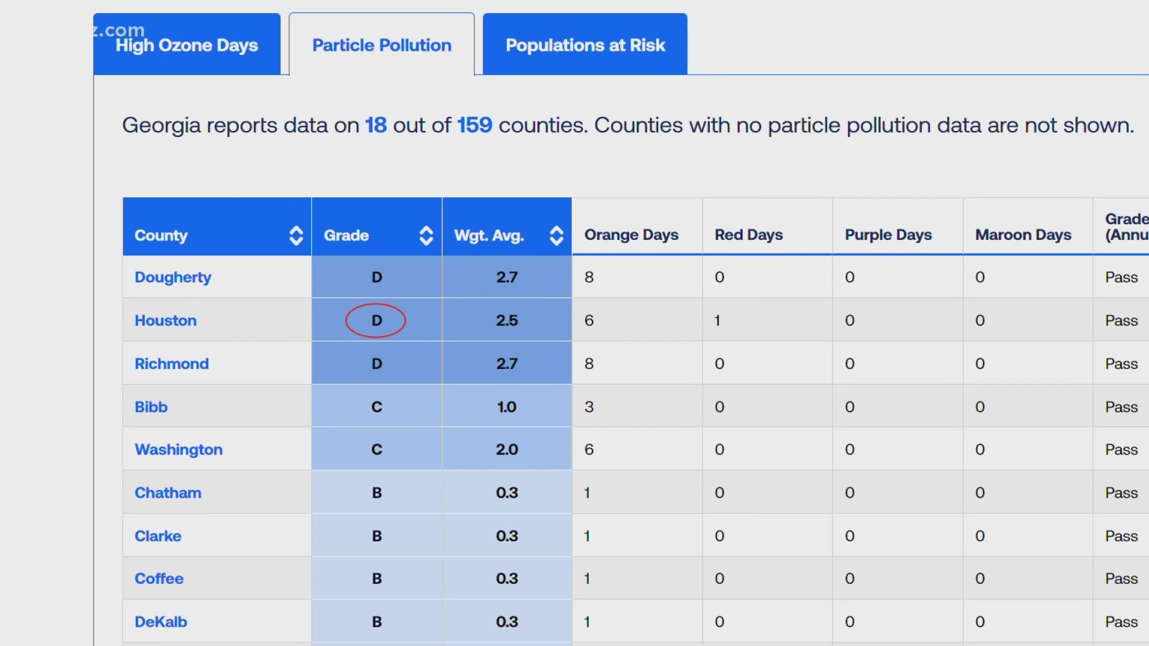The height and width of the screenshot is (646, 1149).
Task: Open the Populations at Risk tab
Action: coord(585,44)
